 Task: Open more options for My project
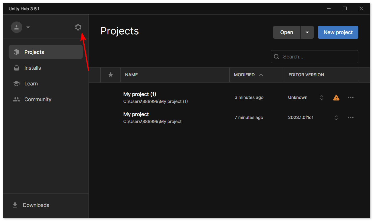pos(351,118)
